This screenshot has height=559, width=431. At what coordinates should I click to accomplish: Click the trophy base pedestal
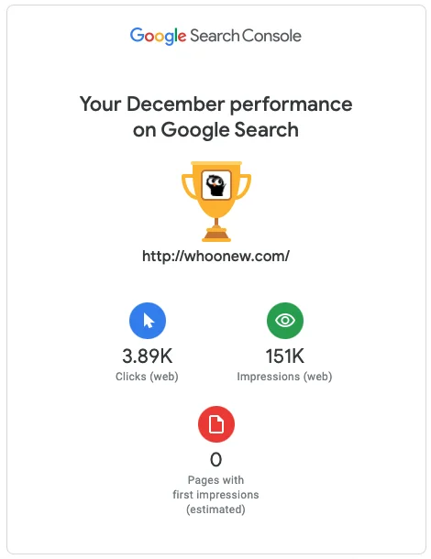[216, 236]
